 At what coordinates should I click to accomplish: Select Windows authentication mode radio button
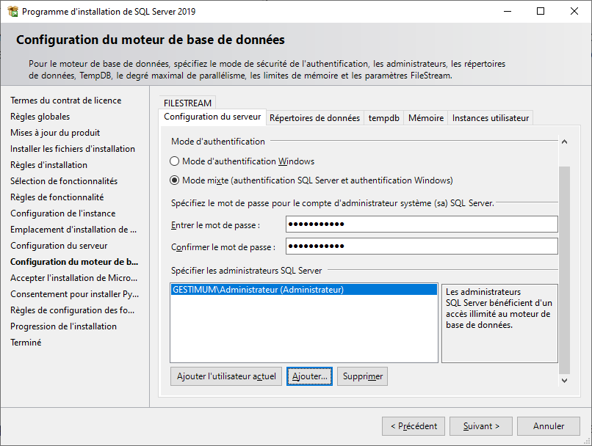coord(174,161)
